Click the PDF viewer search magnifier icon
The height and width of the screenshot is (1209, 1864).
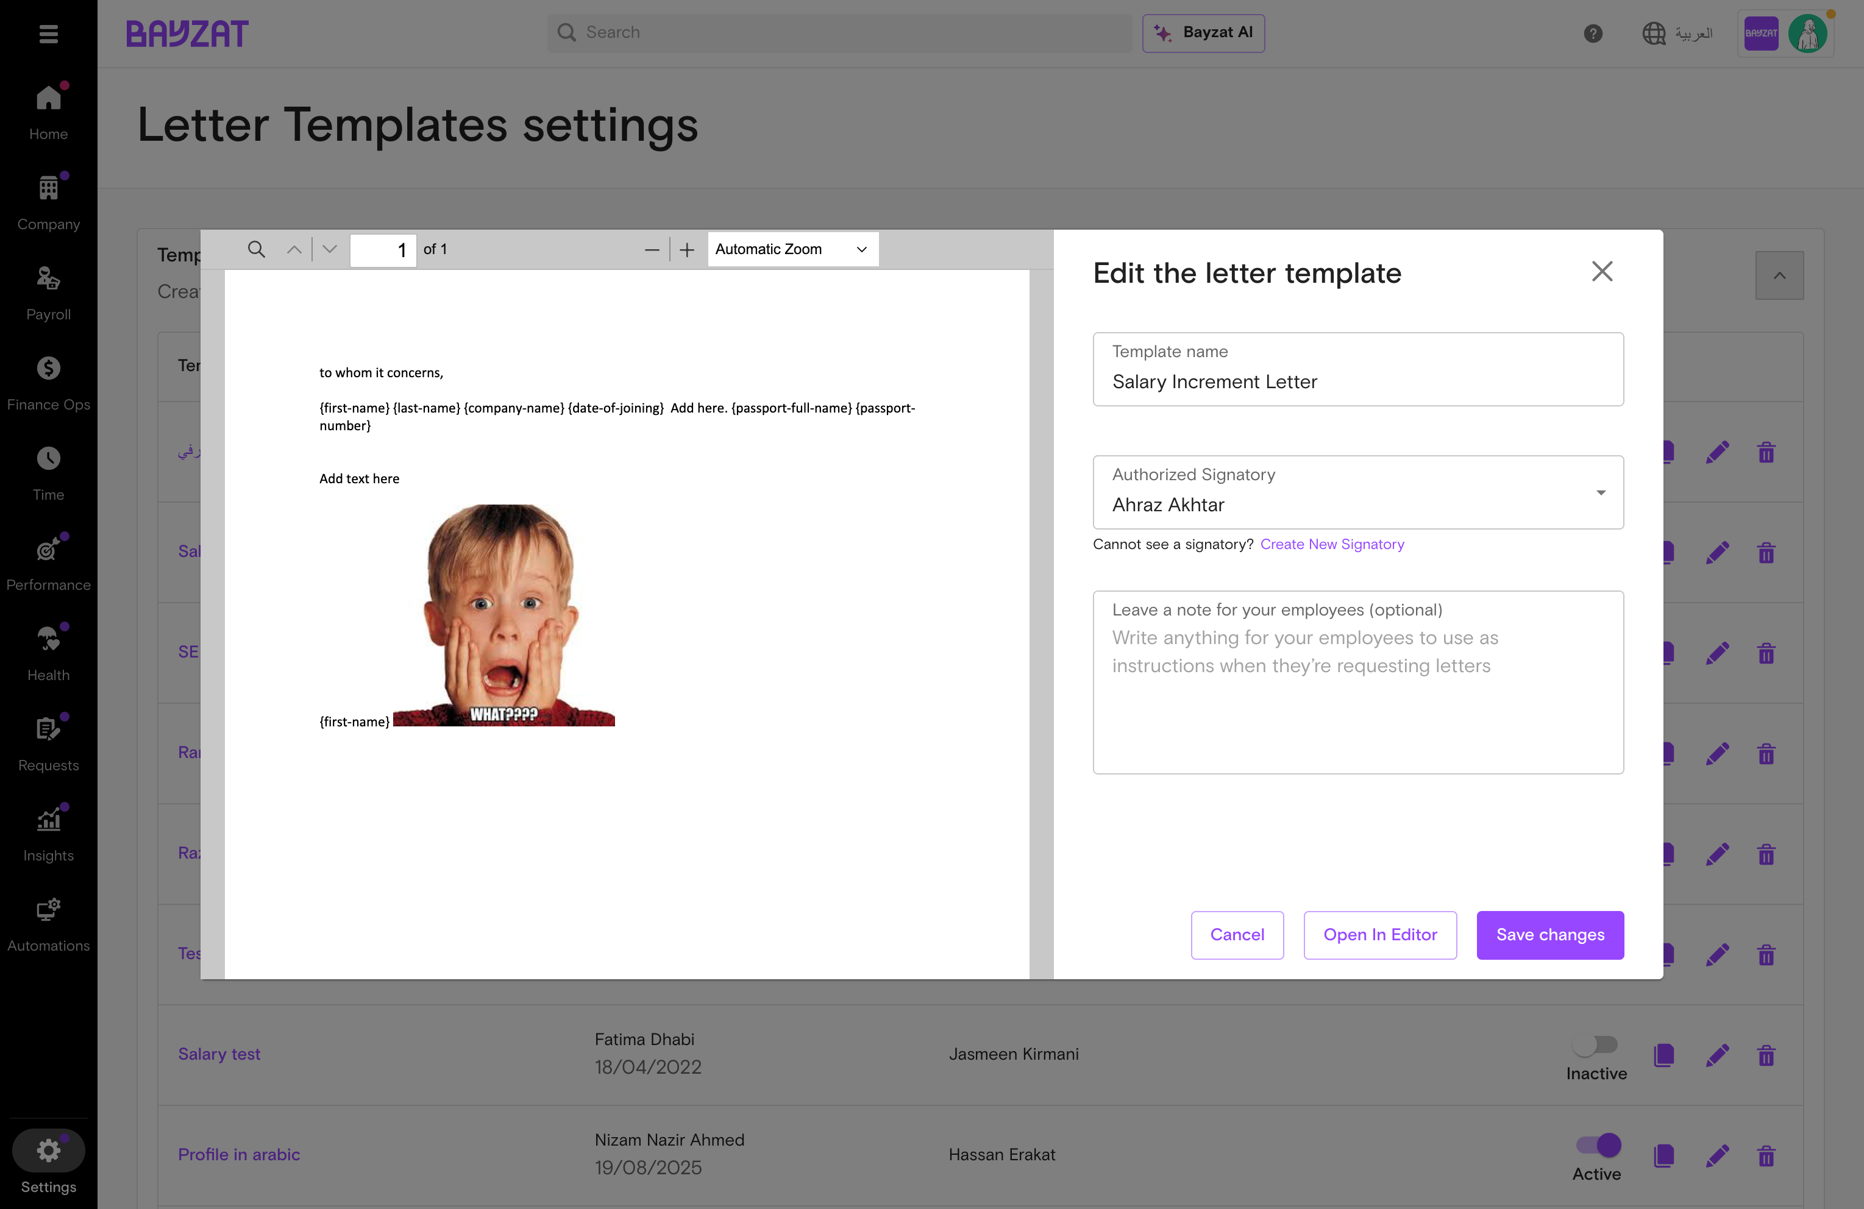tap(256, 249)
